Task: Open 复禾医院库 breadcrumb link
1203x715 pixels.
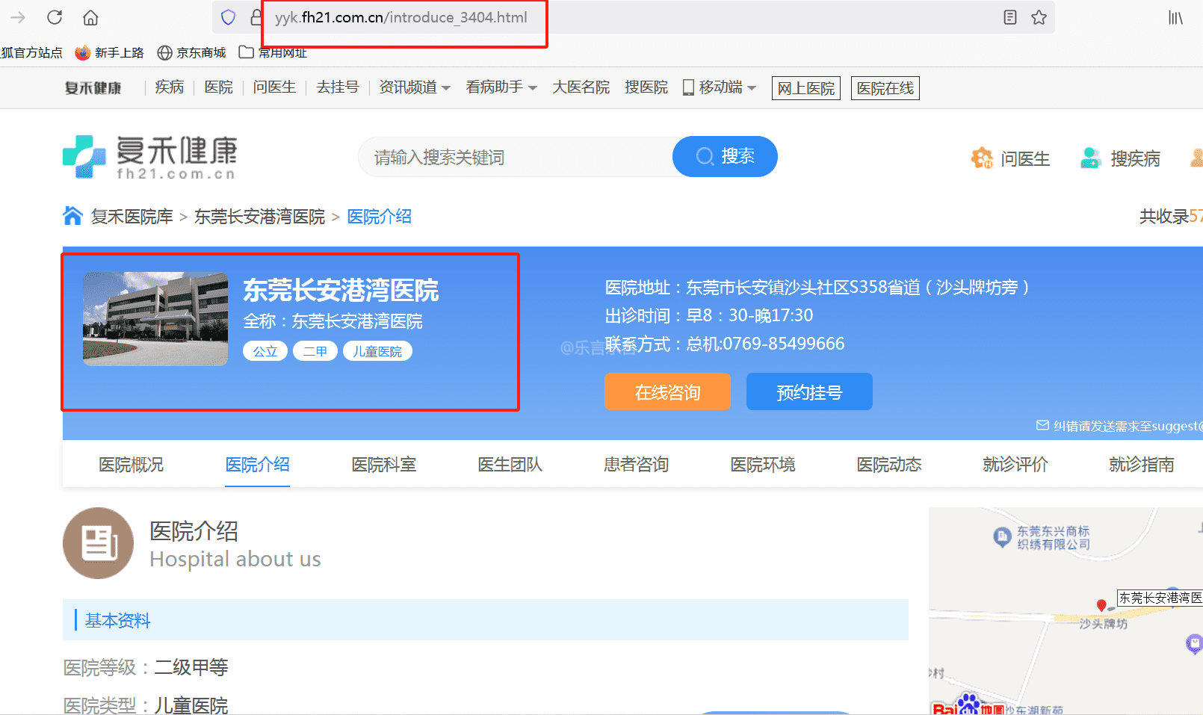Action: point(132,217)
